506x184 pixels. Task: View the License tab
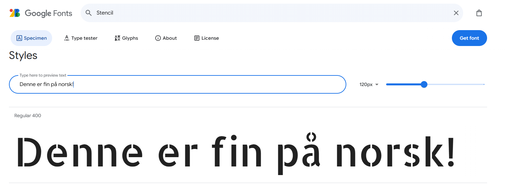(x=207, y=38)
